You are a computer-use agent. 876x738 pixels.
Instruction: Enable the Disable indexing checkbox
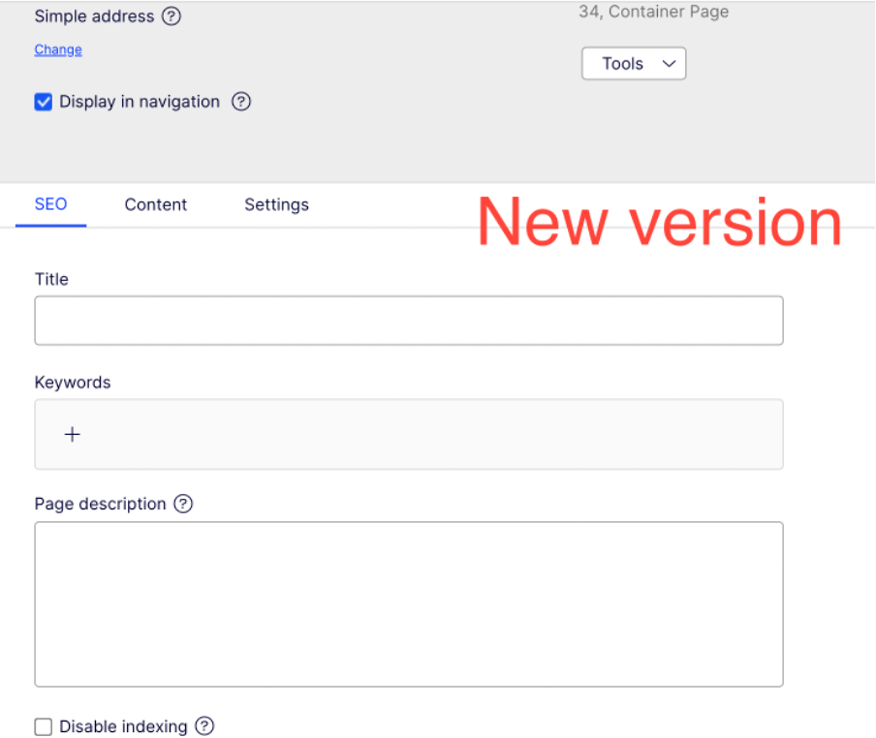[44, 726]
